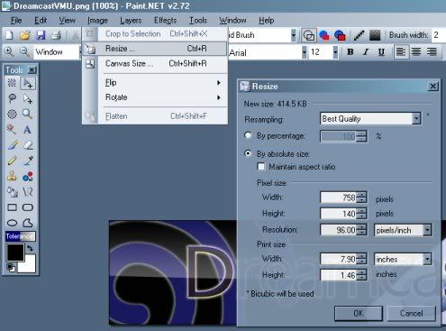Select the Ellipse Select tool

coord(12,114)
